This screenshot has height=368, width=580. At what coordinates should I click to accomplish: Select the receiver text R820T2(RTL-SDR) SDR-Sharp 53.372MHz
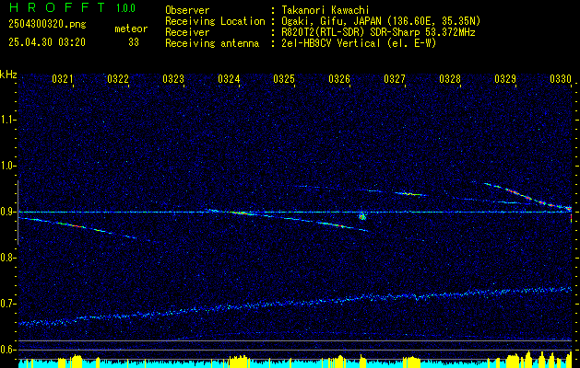[x=378, y=32]
